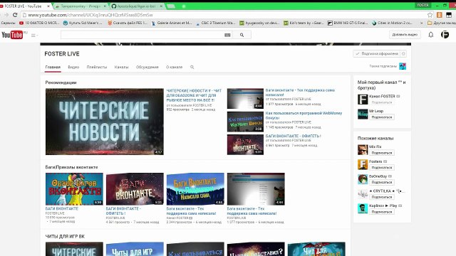Open БАГИ ВКОНТАКТЕ - ОФИГЕТЬ title in recommendations
Screen dimensions: 456x256
(293, 136)
